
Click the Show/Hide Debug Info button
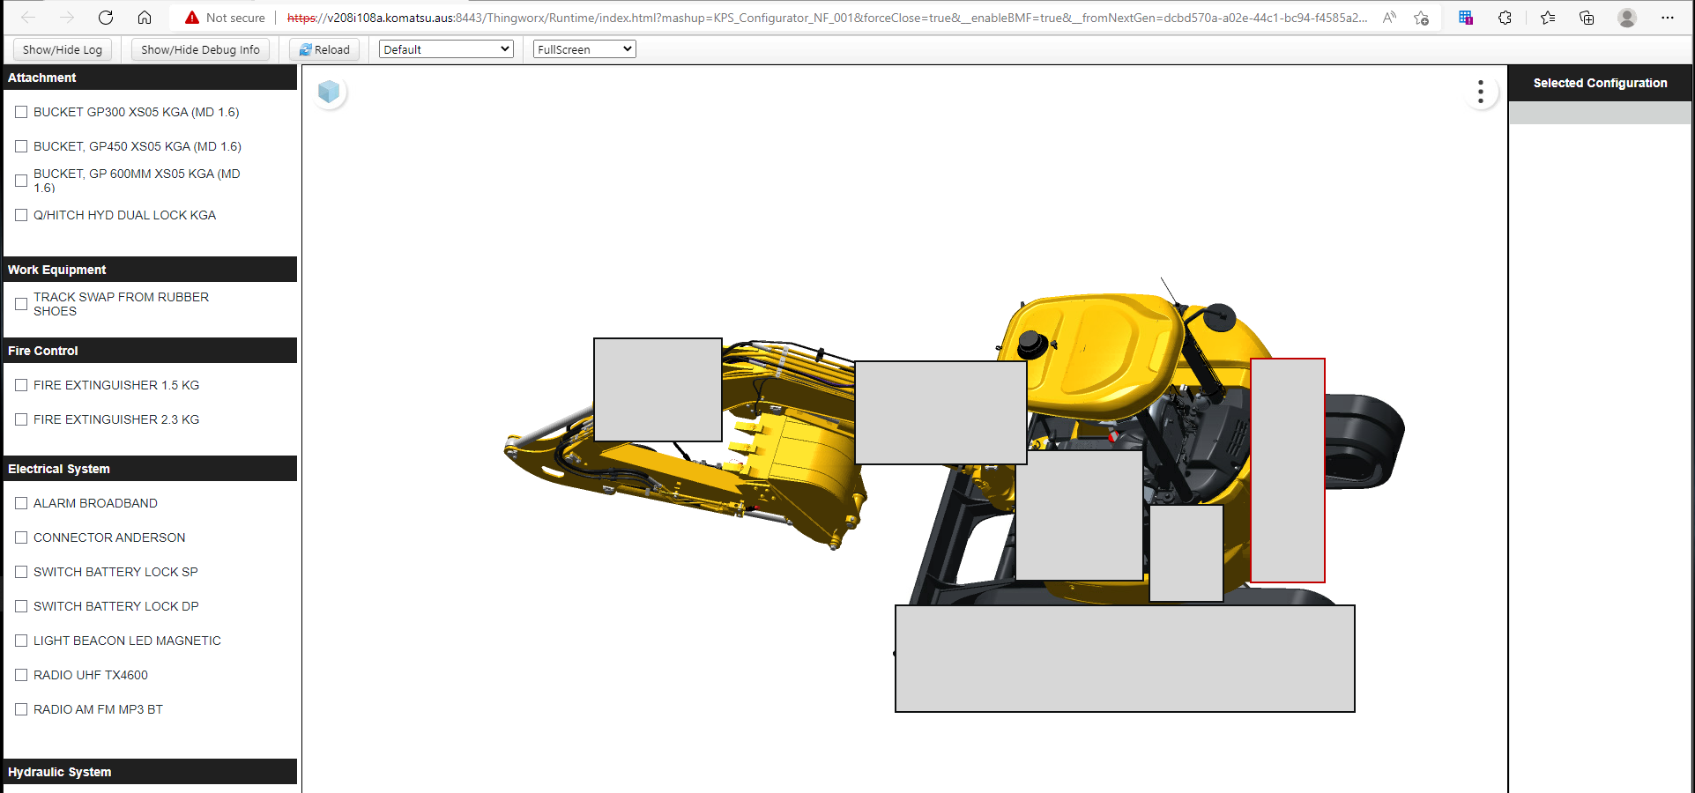200,49
